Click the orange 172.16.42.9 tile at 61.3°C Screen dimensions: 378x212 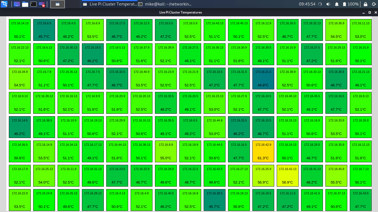(263, 151)
